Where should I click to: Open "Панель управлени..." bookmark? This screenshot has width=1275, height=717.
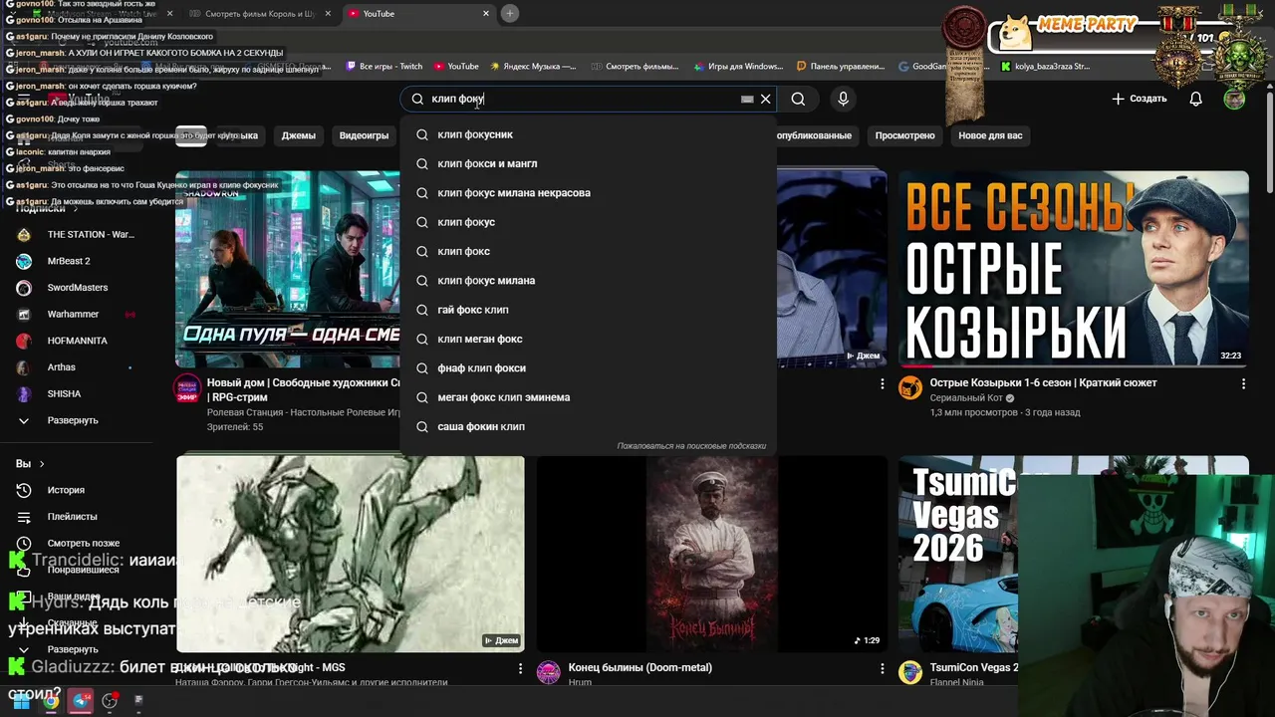pyautogui.click(x=841, y=67)
